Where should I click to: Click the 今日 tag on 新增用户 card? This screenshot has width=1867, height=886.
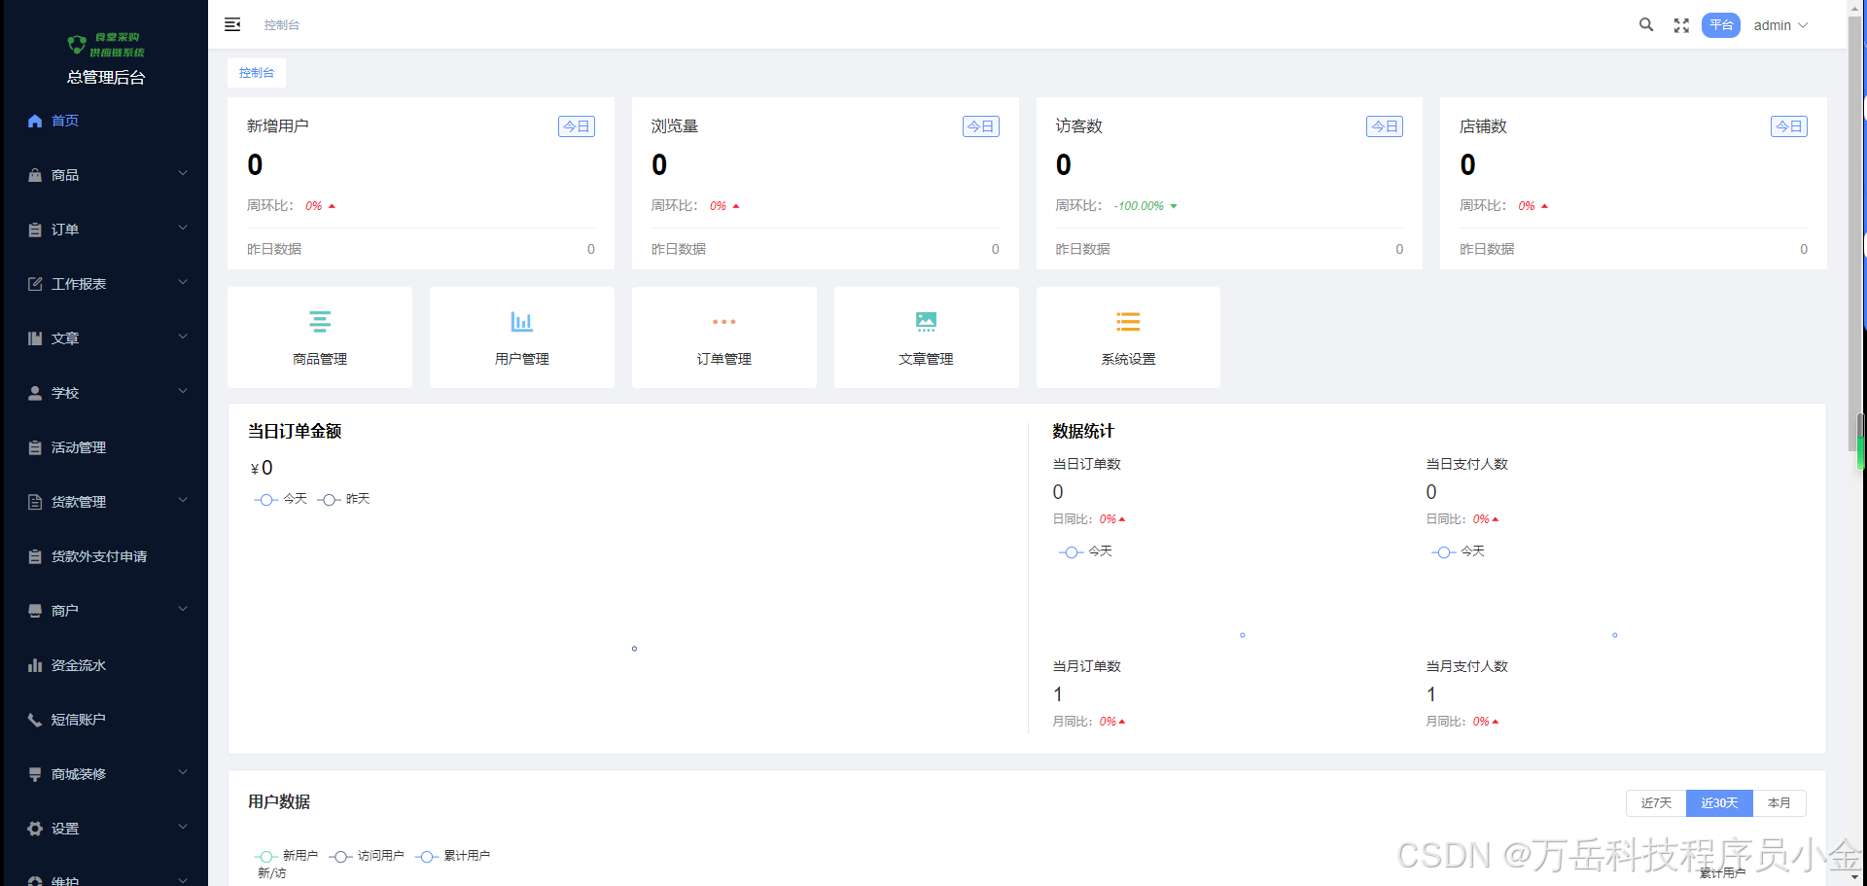(577, 126)
